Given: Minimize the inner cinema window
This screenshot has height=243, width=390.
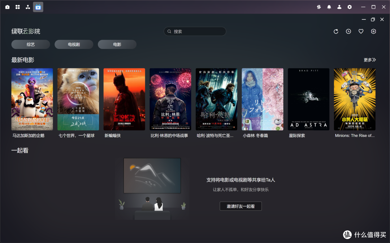Looking at the screenshot, I should [x=364, y=19].
